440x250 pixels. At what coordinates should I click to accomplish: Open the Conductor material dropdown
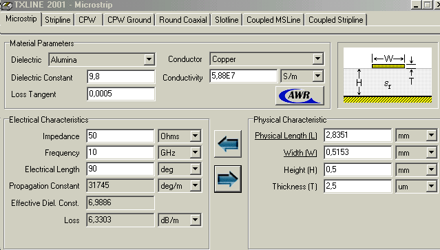coord(317,59)
